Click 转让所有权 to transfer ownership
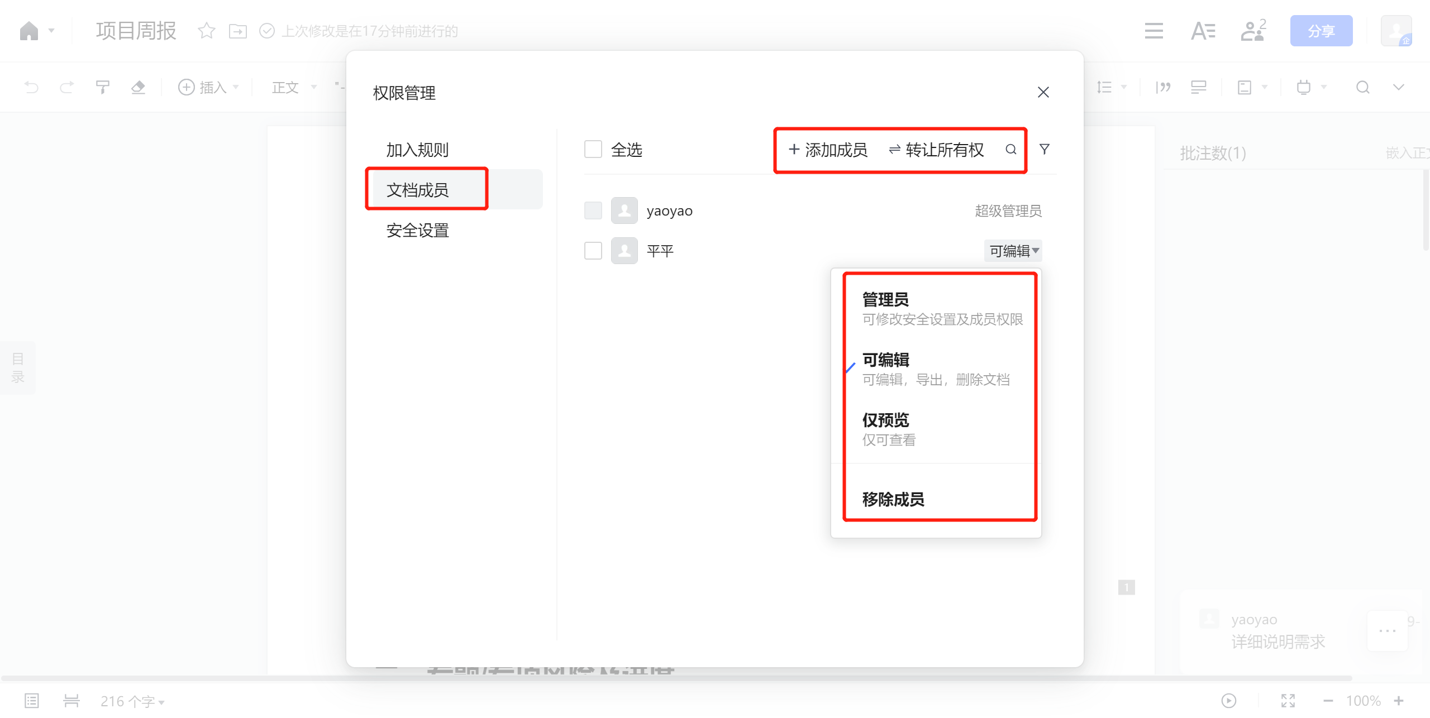Viewport: 1430px width, 718px height. pos(936,150)
